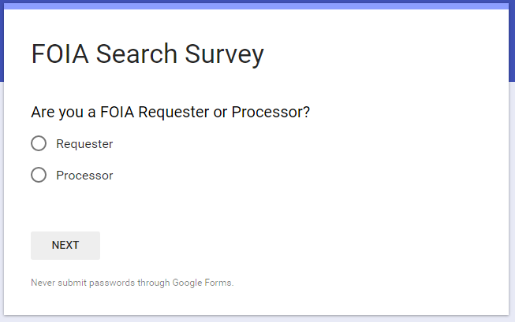
Task: Select the Requester radio button
Action: pos(39,143)
